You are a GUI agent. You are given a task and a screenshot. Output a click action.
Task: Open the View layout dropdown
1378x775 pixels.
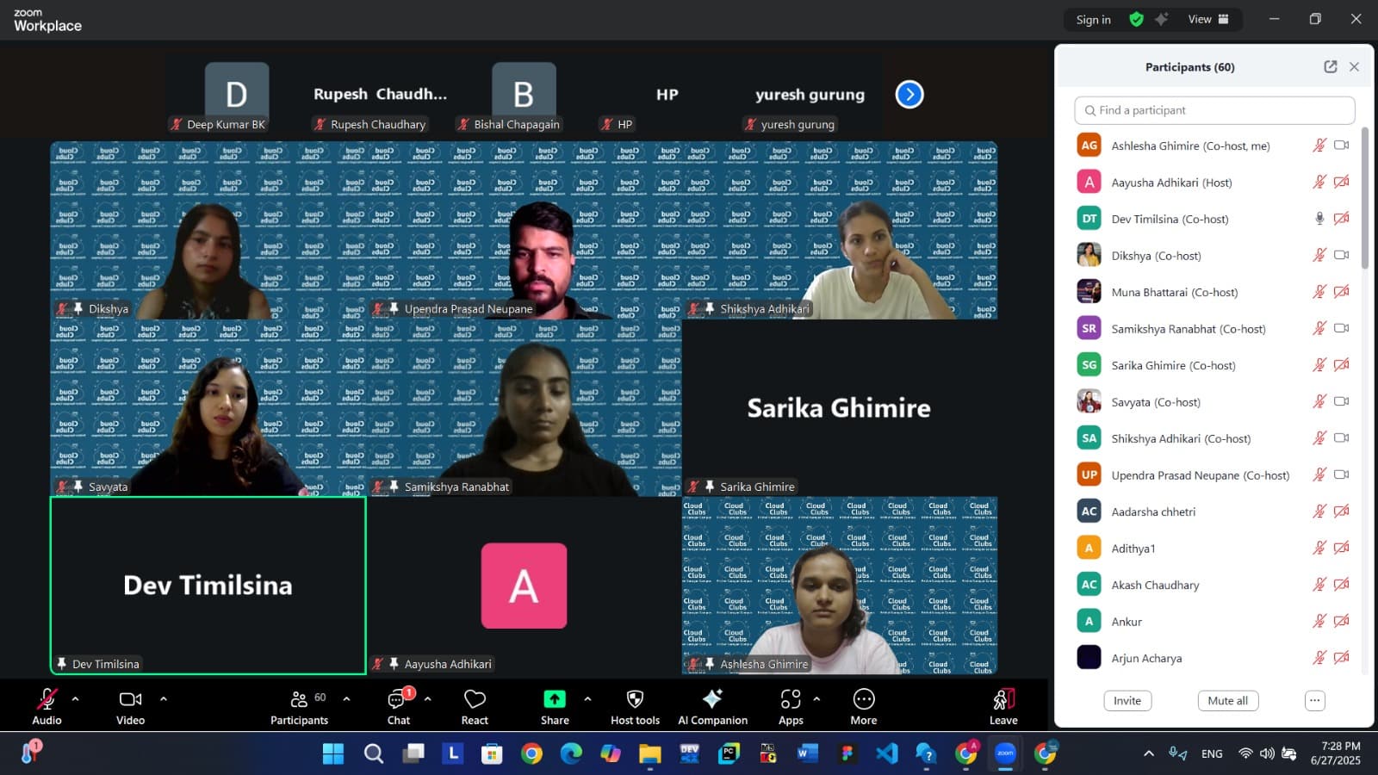(x=1208, y=19)
